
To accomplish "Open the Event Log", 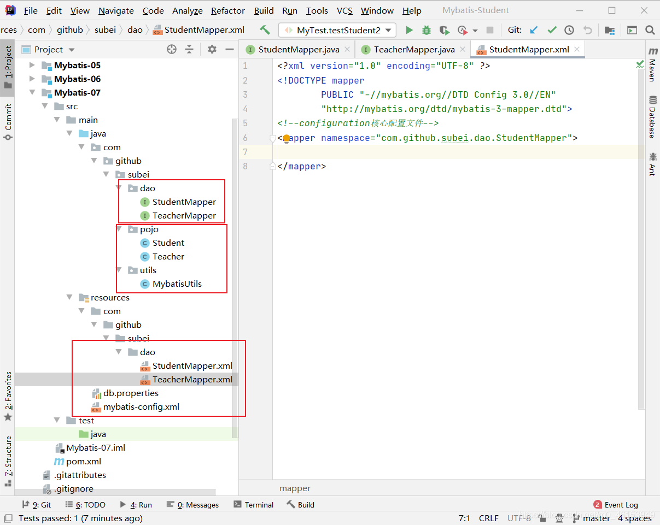I will point(616,505).
